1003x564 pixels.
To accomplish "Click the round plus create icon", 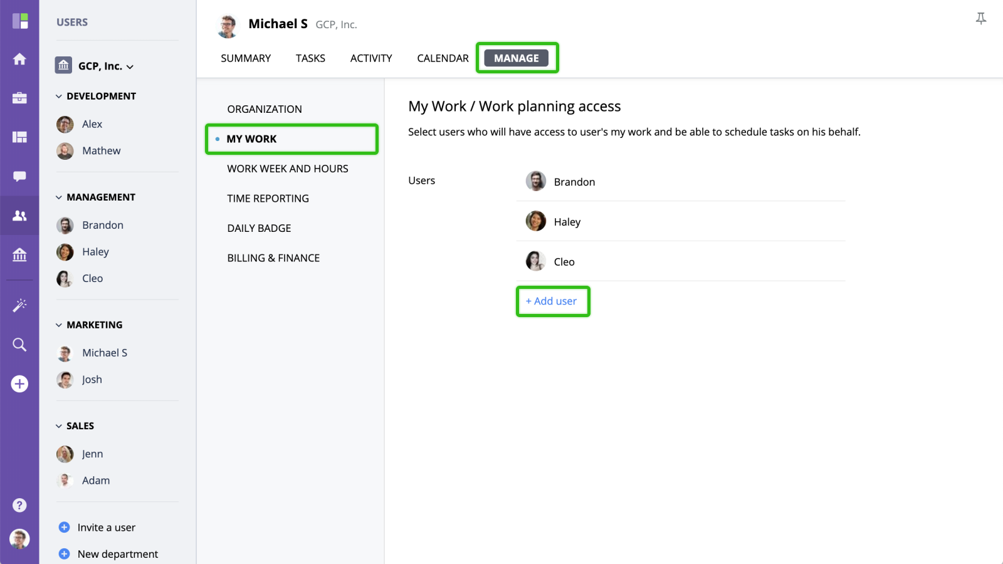I will coord(19,384).
